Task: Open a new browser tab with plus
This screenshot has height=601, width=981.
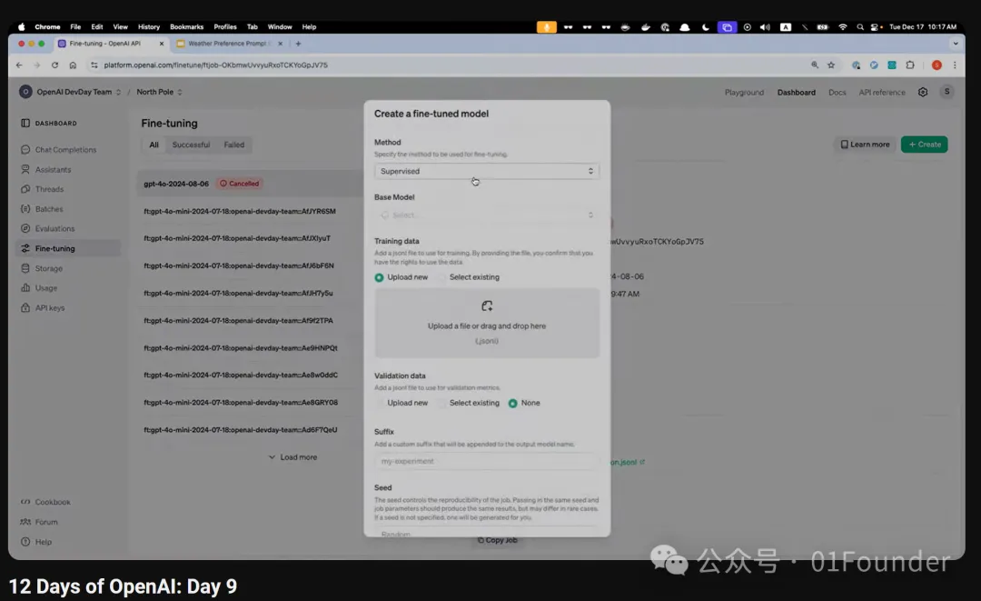Action: pyautogui.click(x=298, y=44)
